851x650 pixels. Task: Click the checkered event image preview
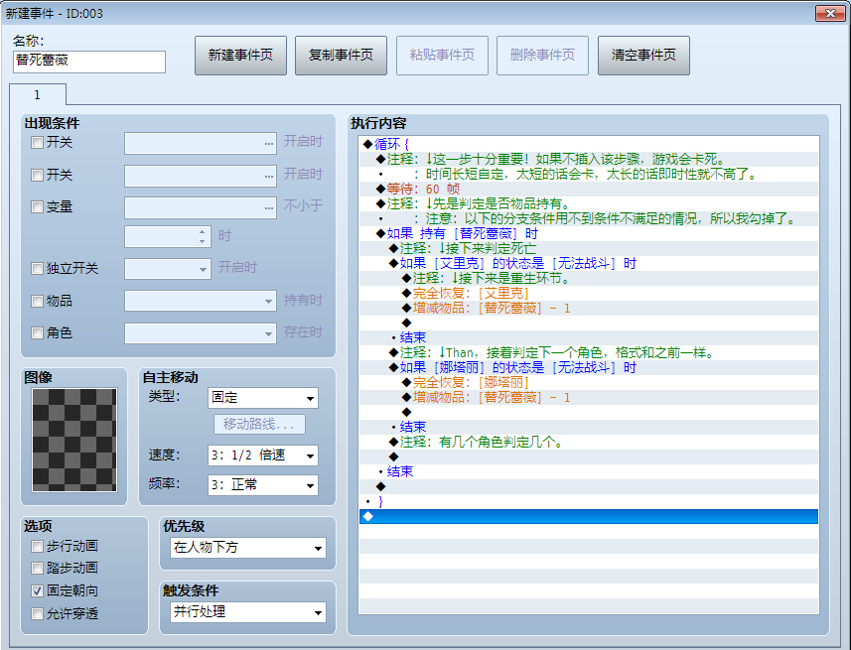[74, 440]
